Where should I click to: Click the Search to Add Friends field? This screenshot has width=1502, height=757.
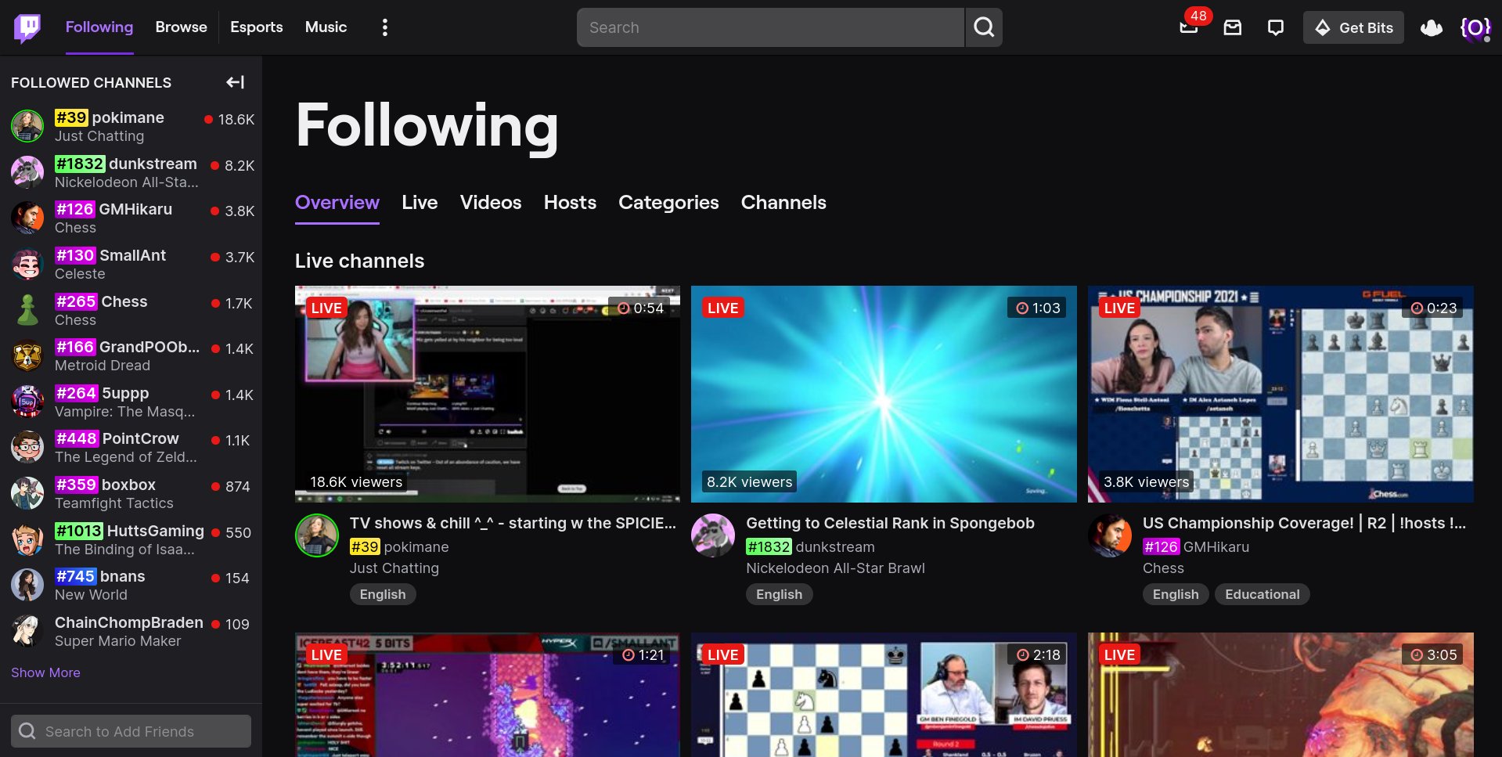tap(131, 731)
